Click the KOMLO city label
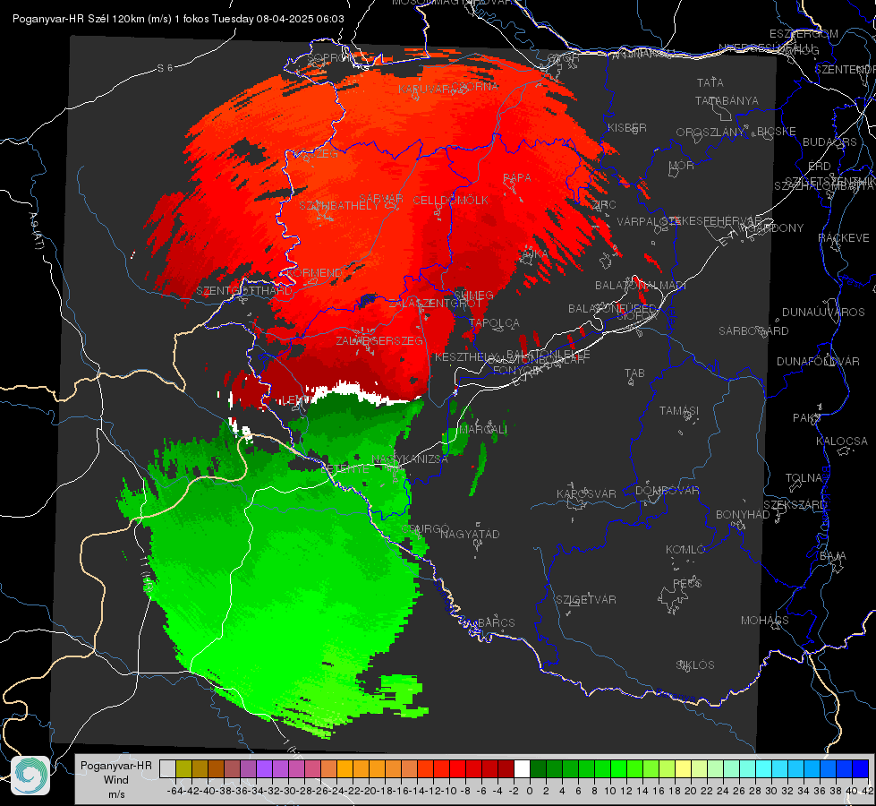876x806 pixels. 685,550
